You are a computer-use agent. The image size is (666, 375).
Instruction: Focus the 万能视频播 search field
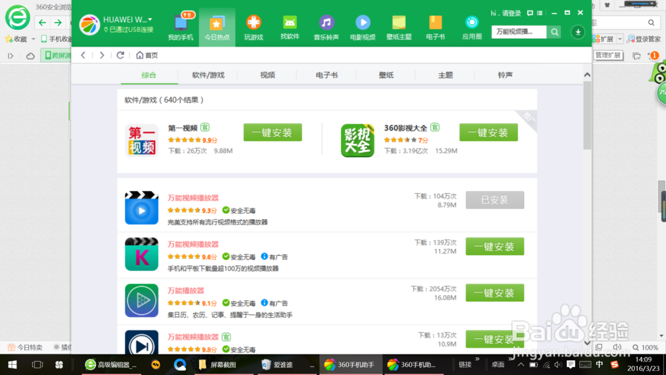[519, 32]
